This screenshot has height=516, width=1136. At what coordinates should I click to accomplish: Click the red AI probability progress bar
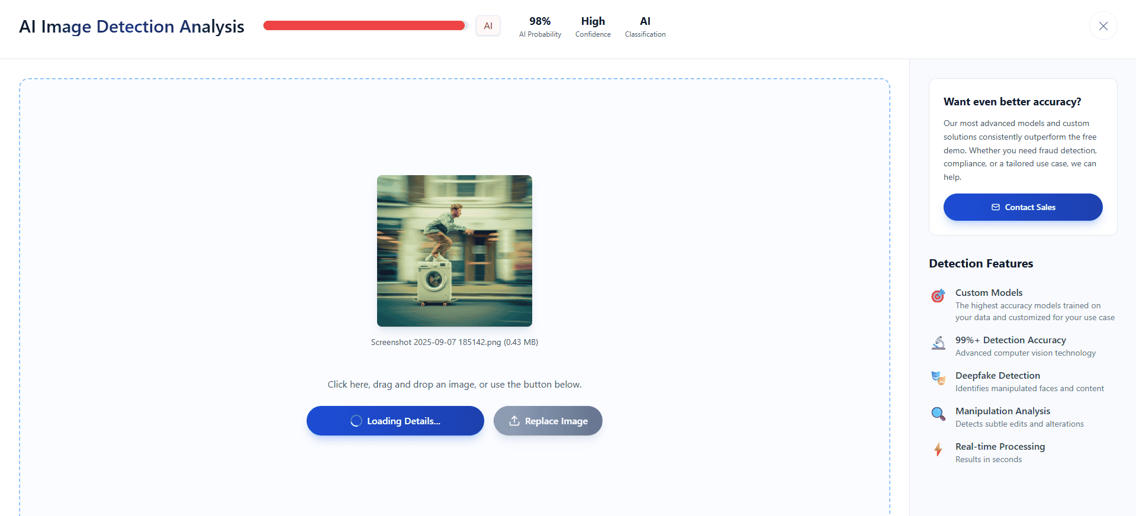(366, 25)
